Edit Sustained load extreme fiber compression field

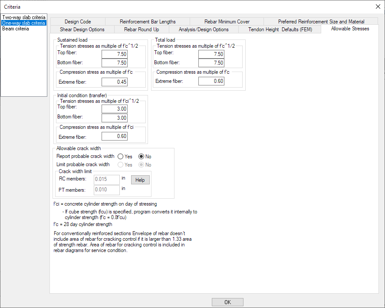115,82
